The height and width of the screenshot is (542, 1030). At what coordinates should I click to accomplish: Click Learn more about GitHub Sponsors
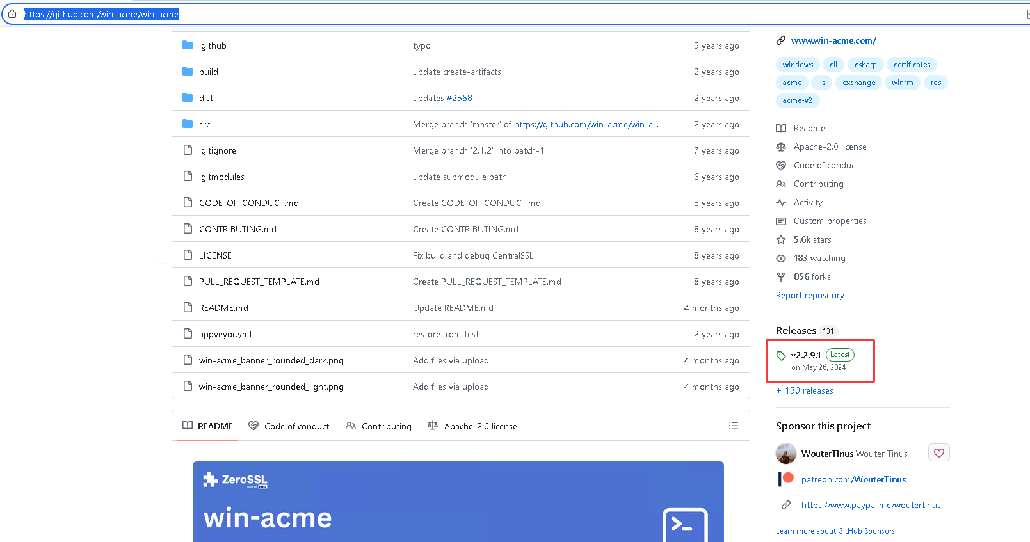835,531
